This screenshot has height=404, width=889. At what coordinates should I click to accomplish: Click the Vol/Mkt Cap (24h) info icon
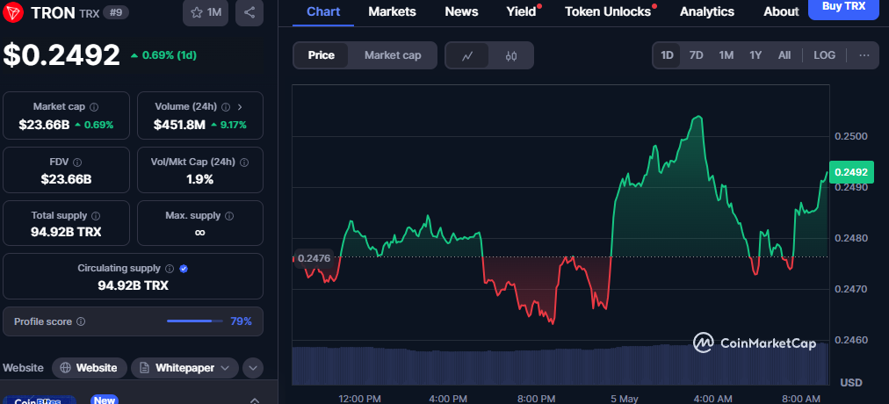(x=244, y=162)
